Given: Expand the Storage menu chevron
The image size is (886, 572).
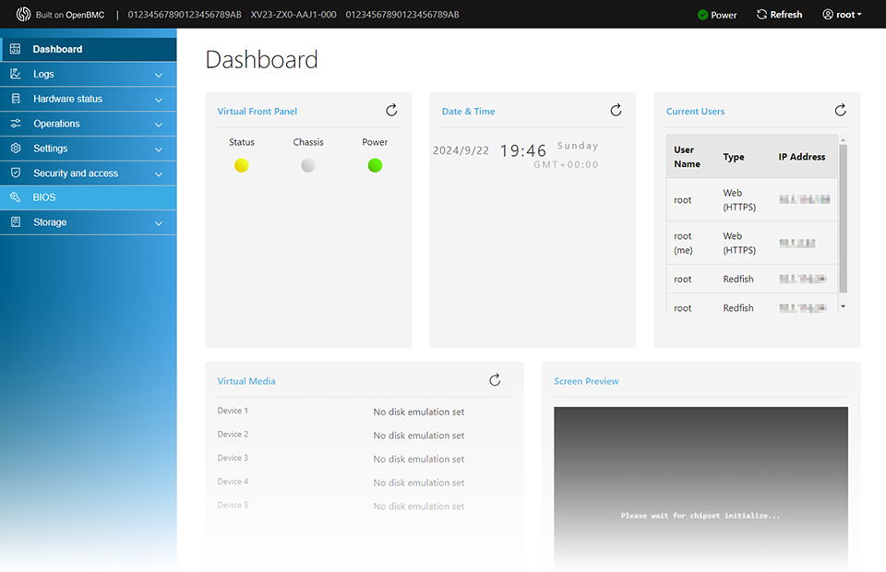Looking at the screenshot, I should tap(159, 223).
